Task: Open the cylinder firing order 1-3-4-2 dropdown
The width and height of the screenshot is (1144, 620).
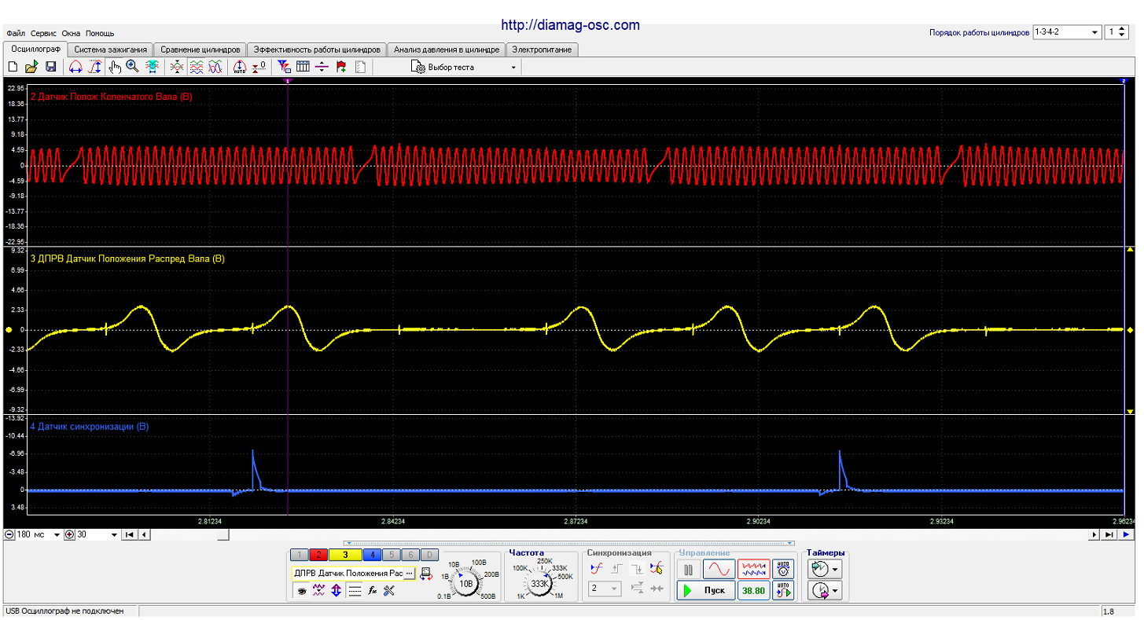Action: pos(1066,32)
